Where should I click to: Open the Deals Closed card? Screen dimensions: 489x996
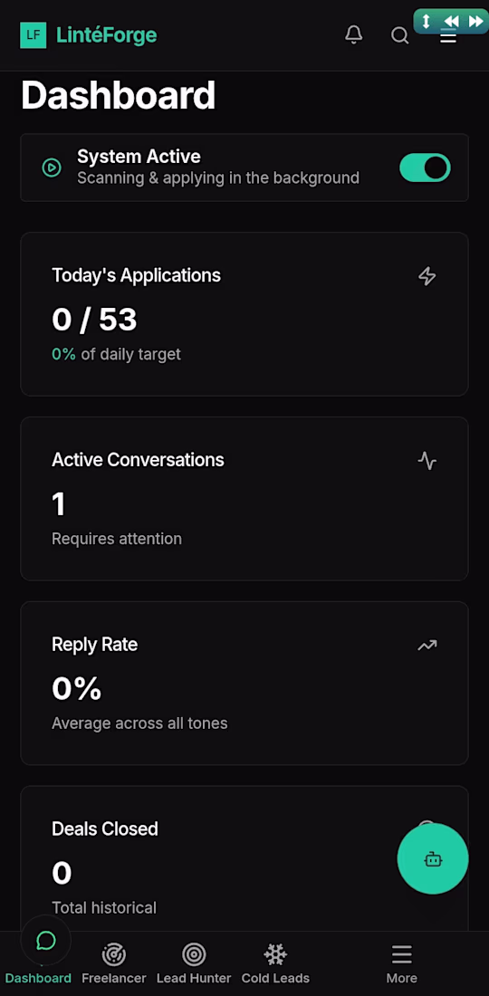[244, 858]
